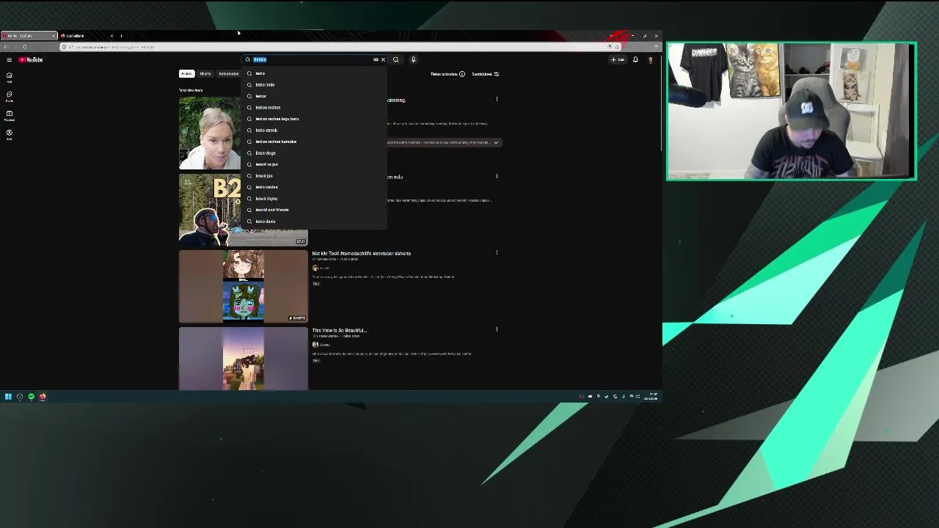
Task: Reload the page with the refresh icon
Action: click(x=24, y=47)
